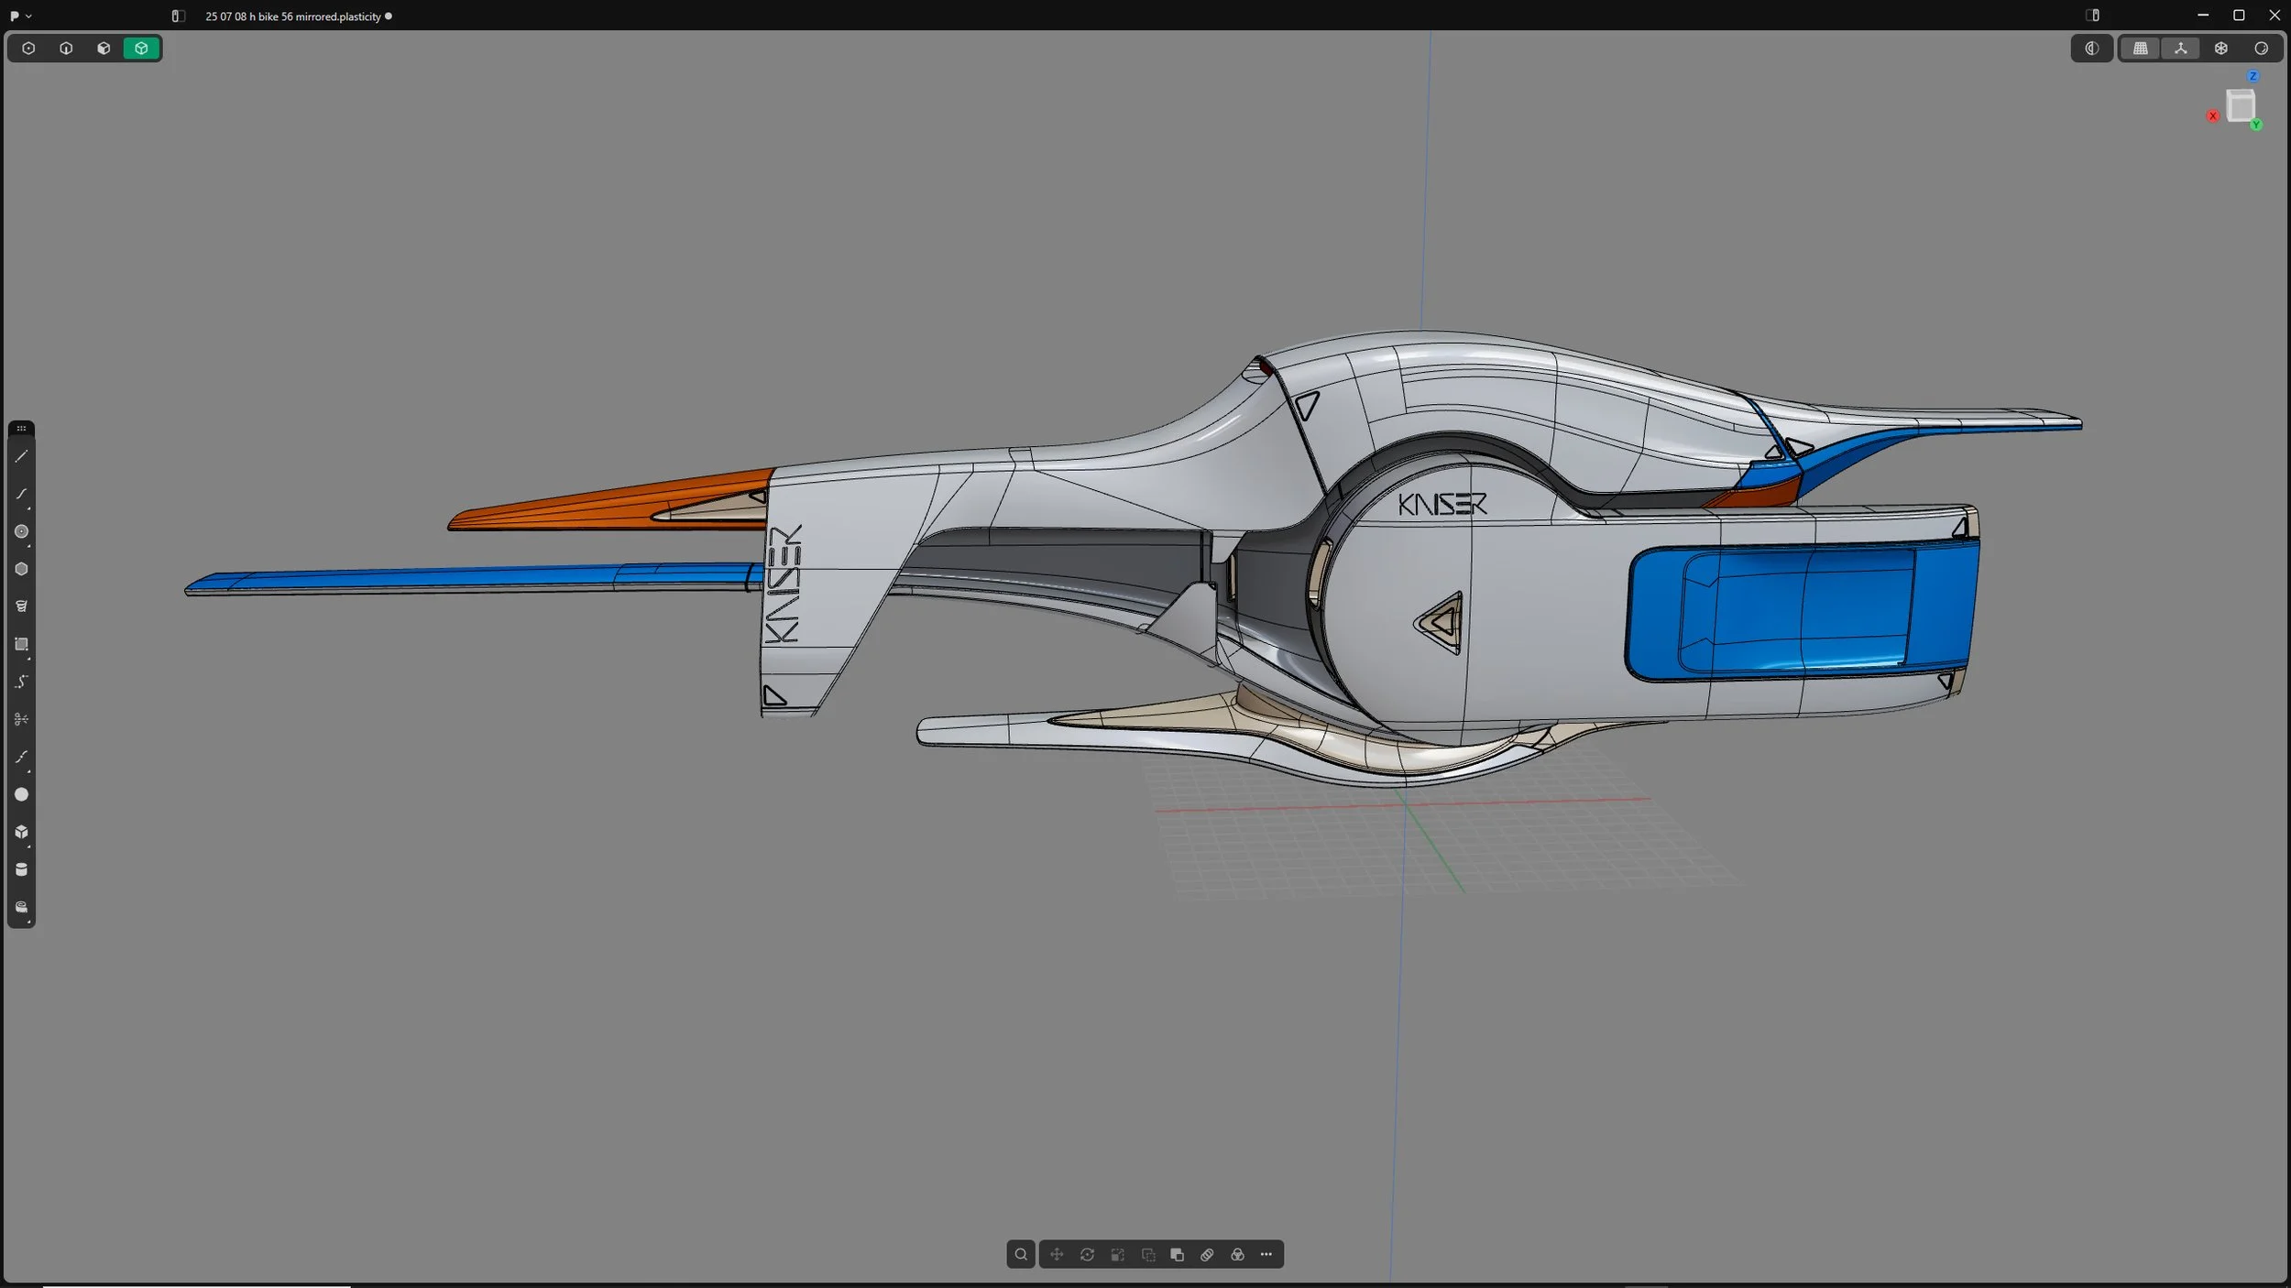Switch to face selection mode
Image resolution: width=2291 pixels, height=1288 pixels.
coord(104,49)
